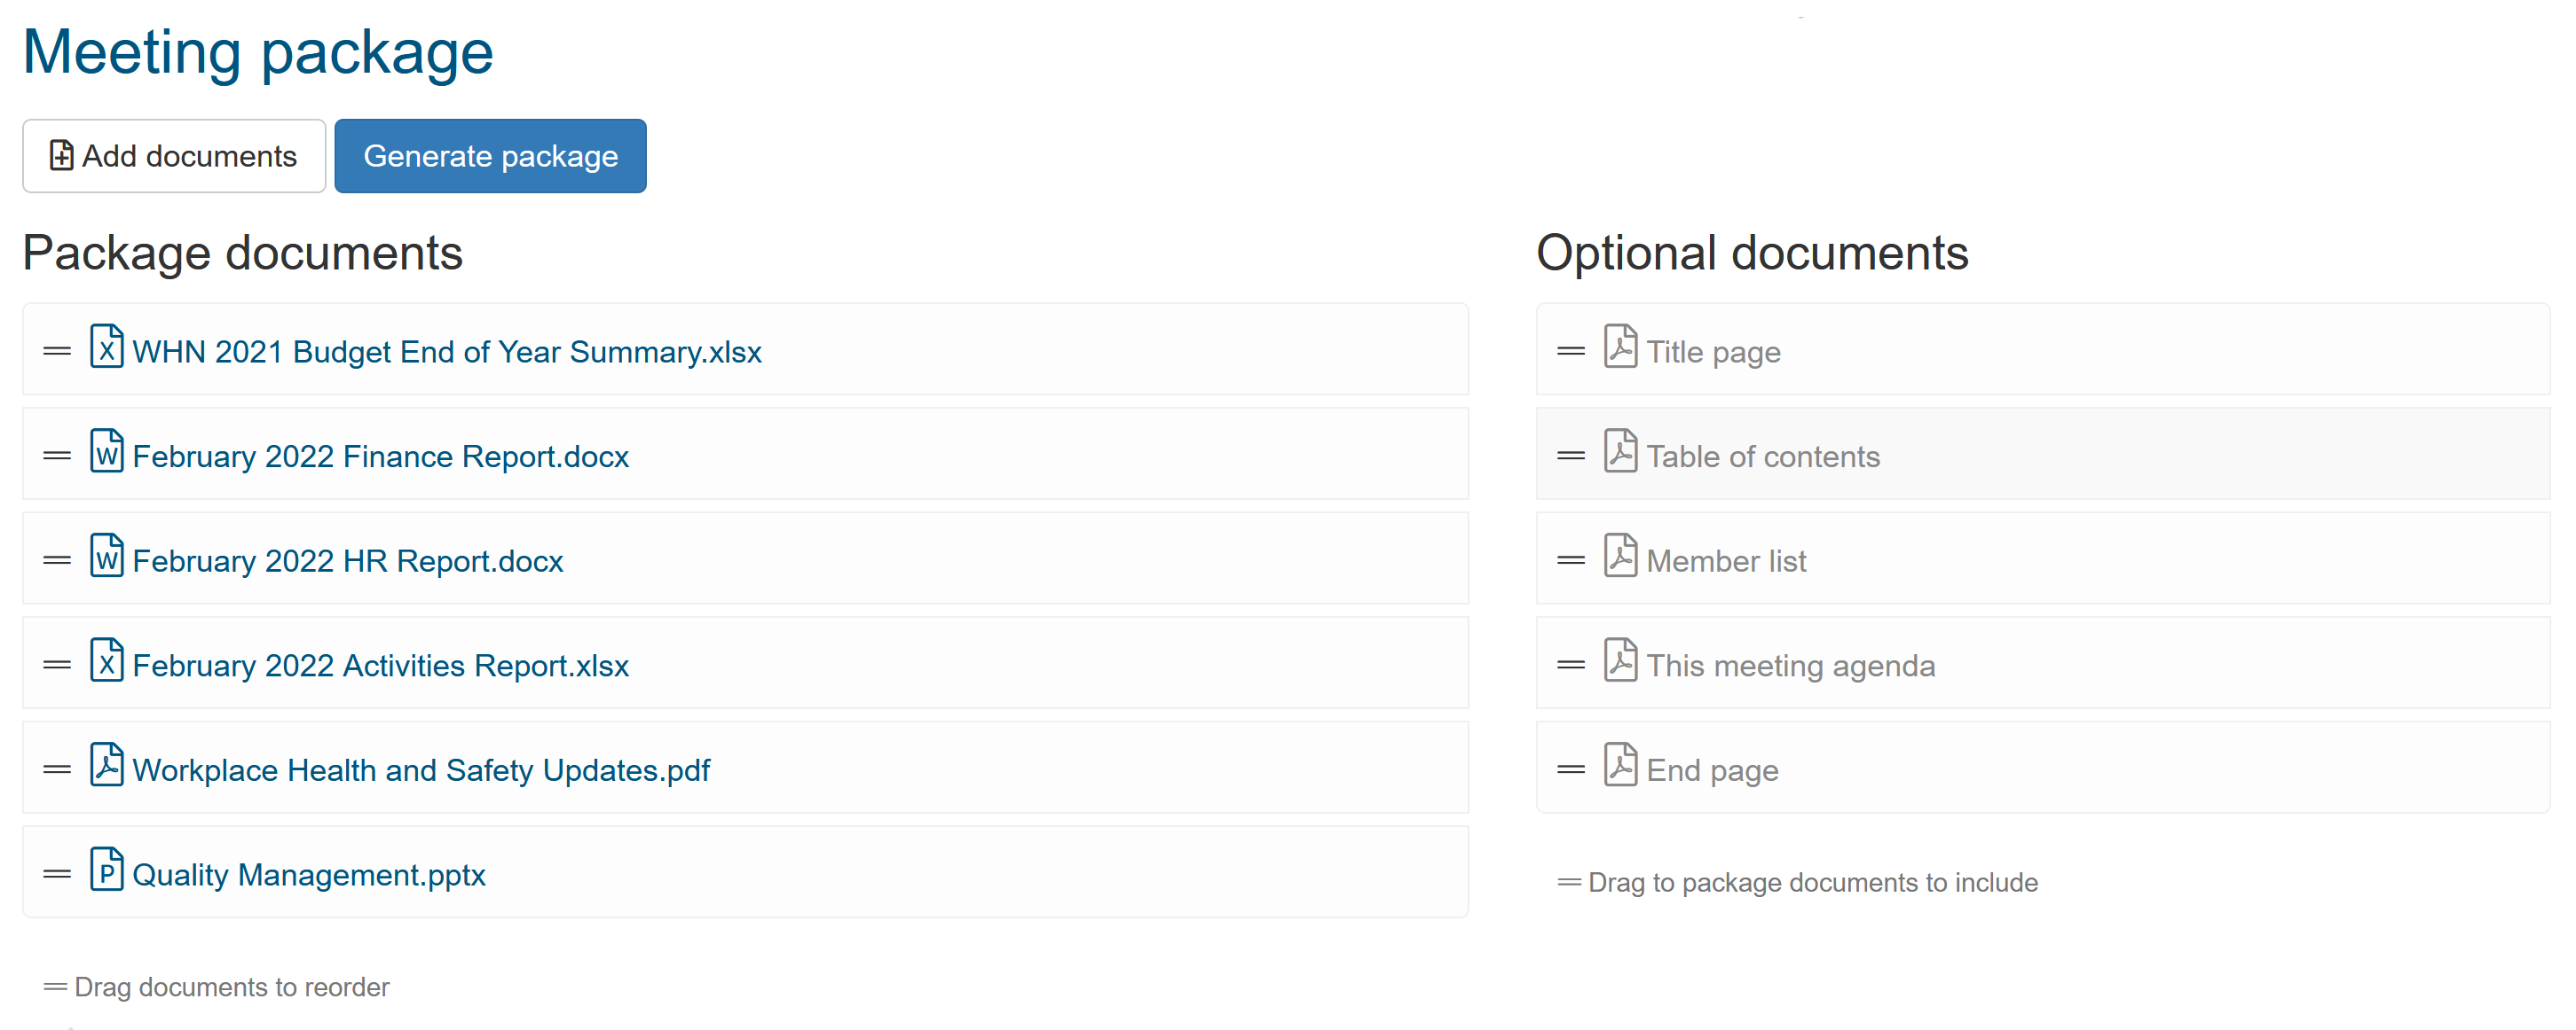The height and width of the screenshot is (1030, 2576).
Task: Grab the drag handle of February HR Report
Action: 57,560
